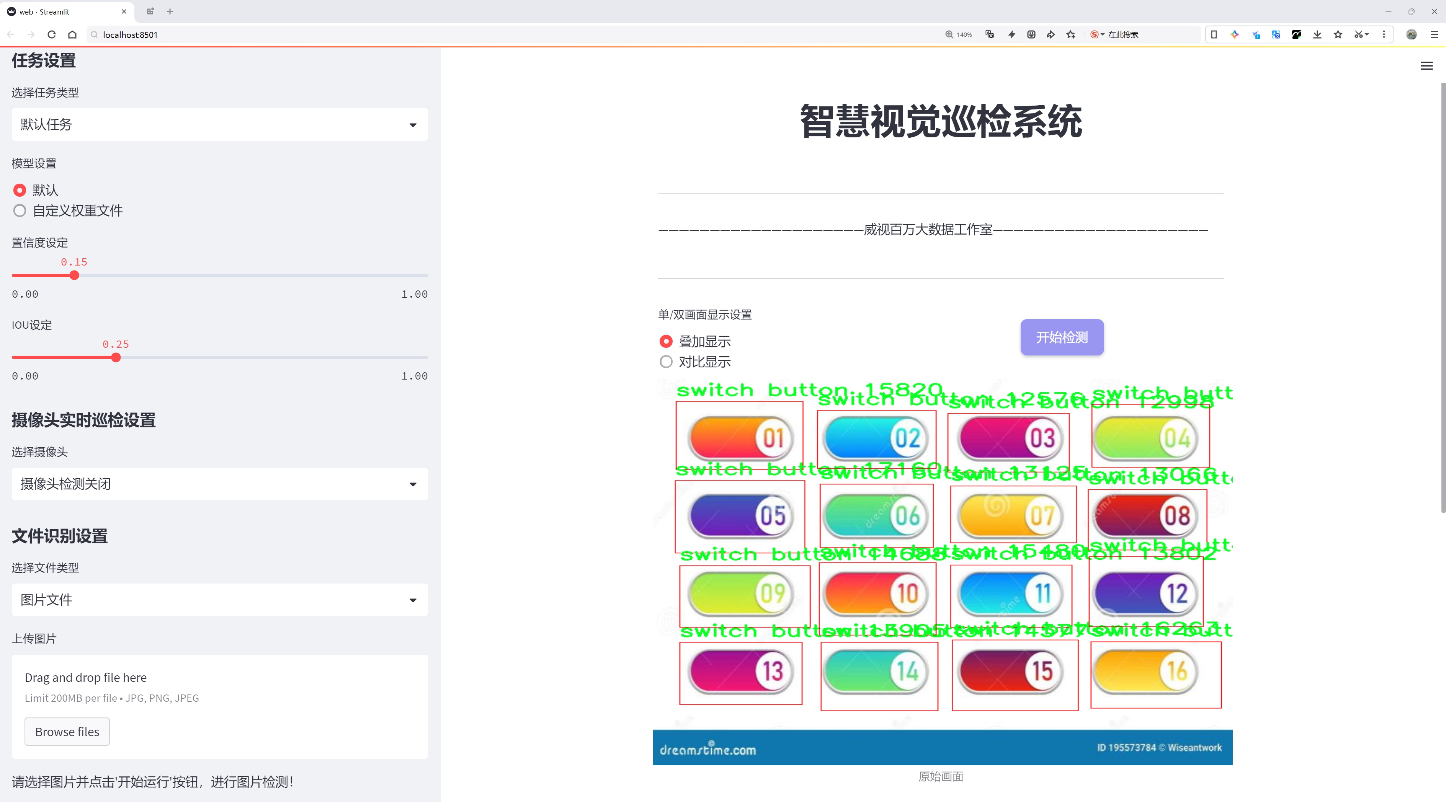
Task: Select the 自定义权重文件 radio option
Action: click(x=20, y=211)
